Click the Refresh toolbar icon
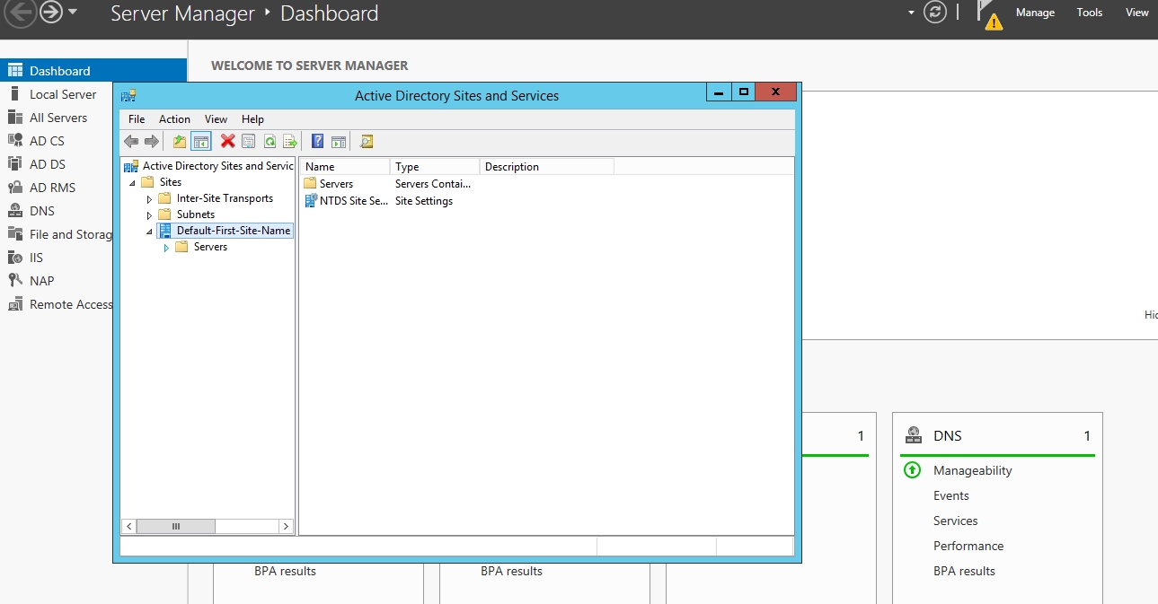 270,142
